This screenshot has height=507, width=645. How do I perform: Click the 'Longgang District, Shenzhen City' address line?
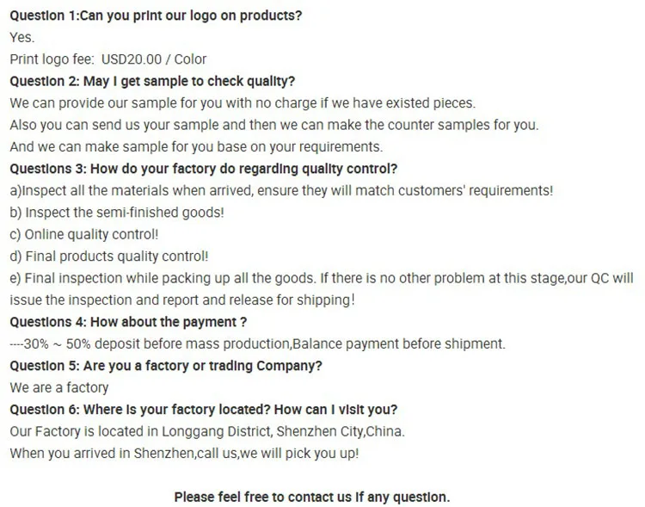tap(207, 431)
